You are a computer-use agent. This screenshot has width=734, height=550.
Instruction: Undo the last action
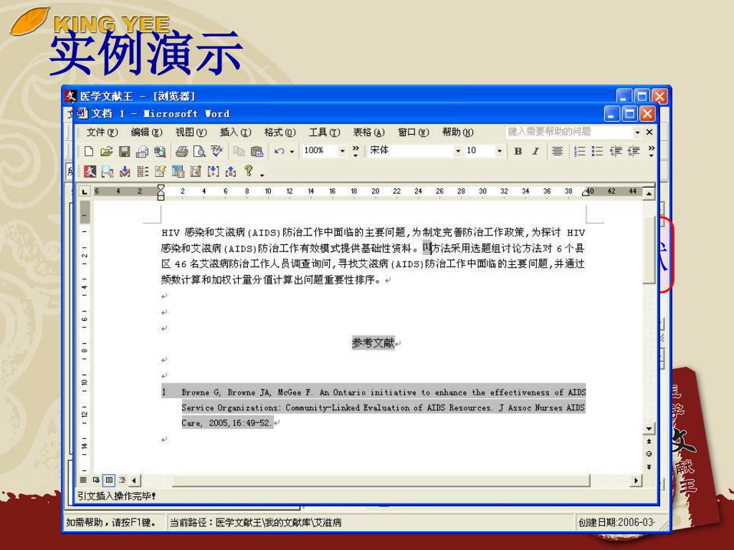click(280, 151)
